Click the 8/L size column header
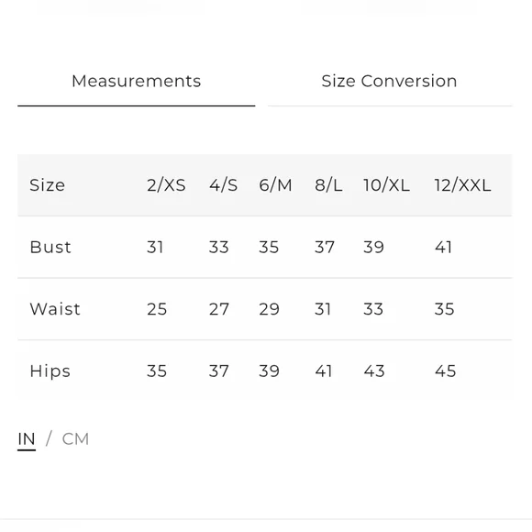Screen dimensions: 532x532 [328, 185]
